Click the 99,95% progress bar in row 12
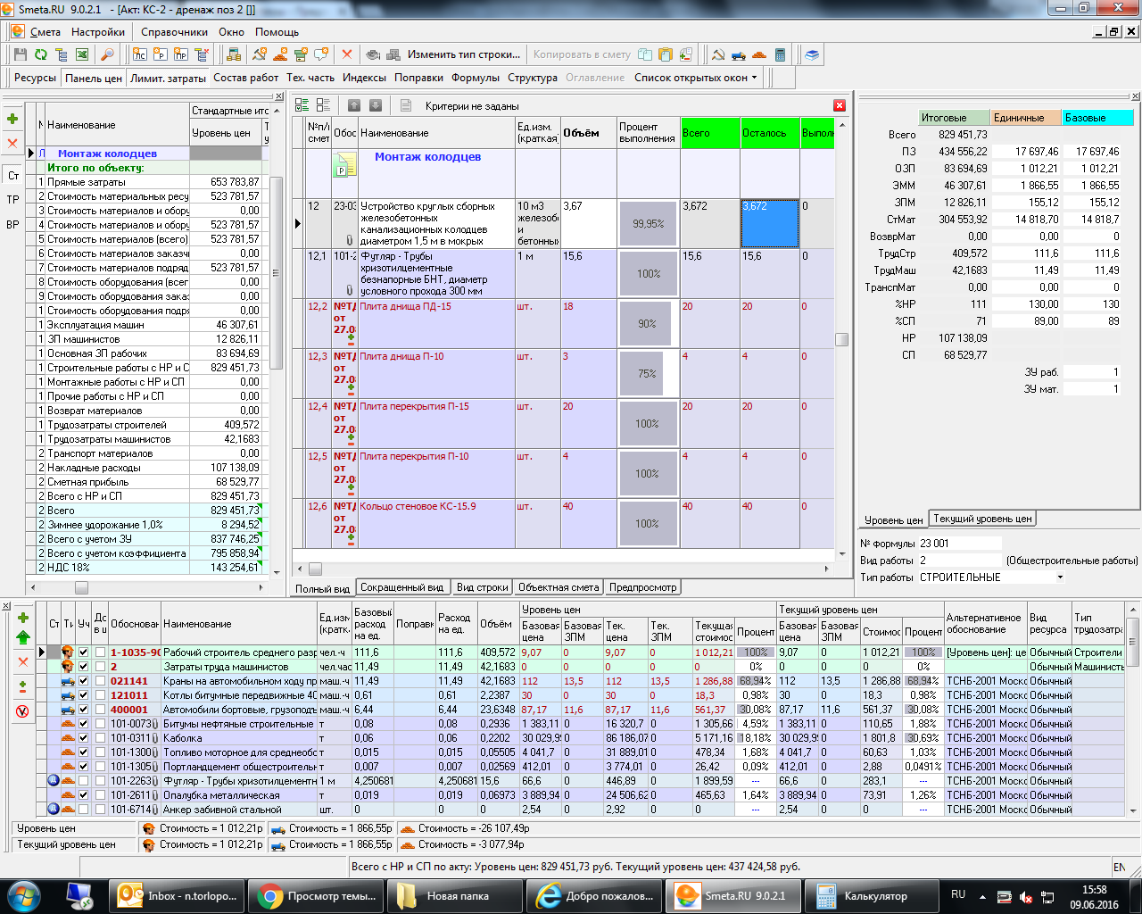This screenshot has height=914, width=1142. pyautogui.click(x=648, y=224)
